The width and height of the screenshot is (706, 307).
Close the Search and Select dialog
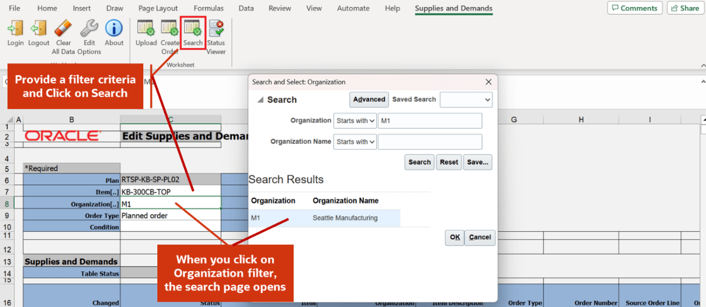(x=488, y=82)
